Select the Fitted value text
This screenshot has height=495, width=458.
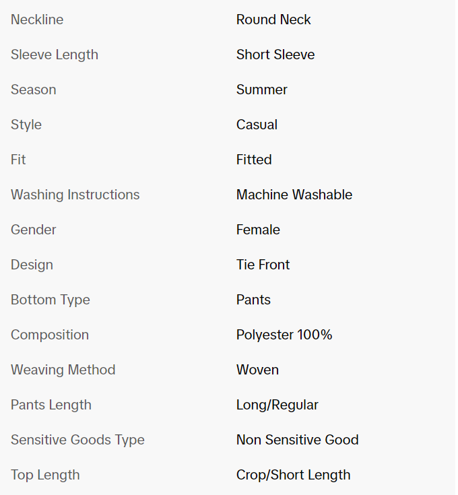click(254, 160)
